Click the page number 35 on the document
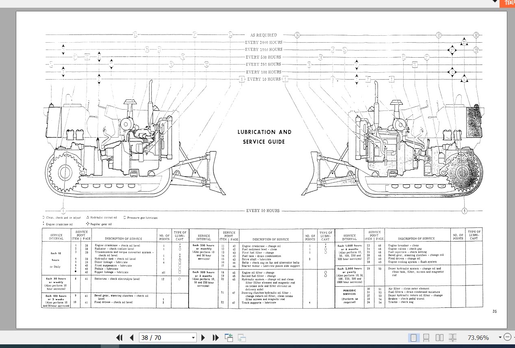The width and height of the screenshot is (515, 348). coord(495,311)
